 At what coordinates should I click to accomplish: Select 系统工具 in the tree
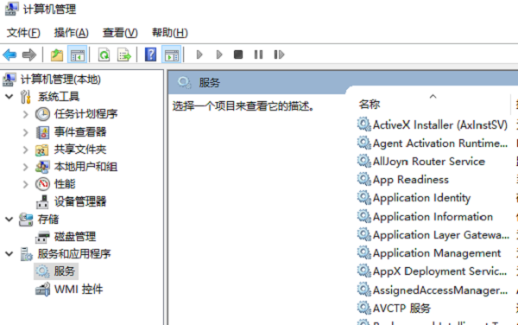[x=59, y=97]
